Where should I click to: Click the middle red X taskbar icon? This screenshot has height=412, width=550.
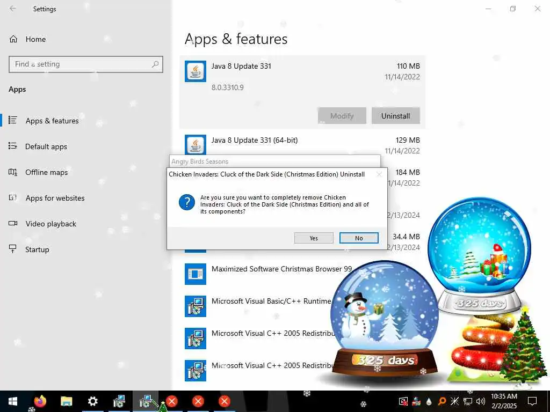pos(198,401)
